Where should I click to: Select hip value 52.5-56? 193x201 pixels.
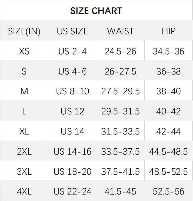tap(168, 192)
